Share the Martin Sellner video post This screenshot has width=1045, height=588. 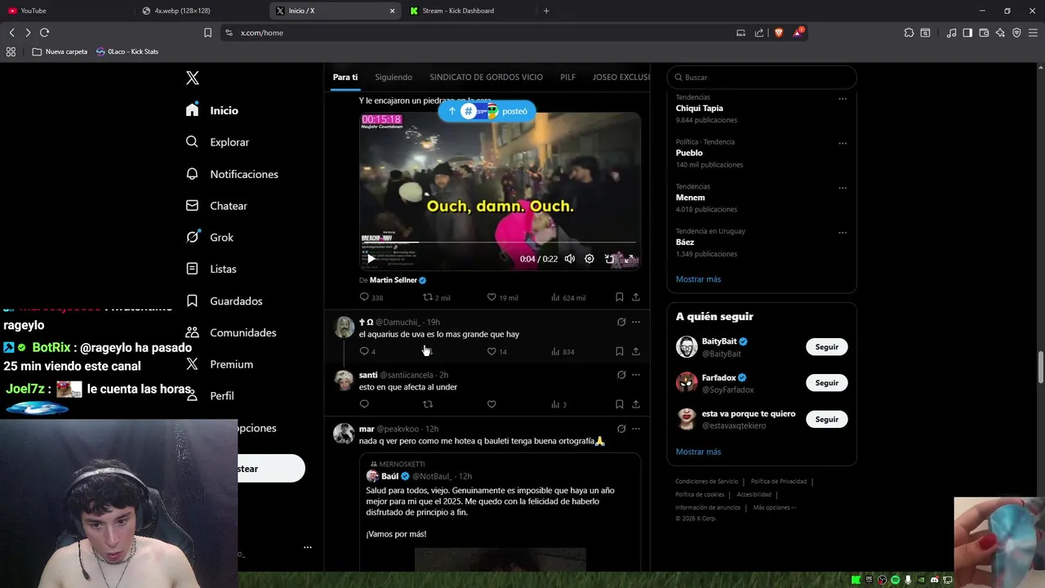click(636, 297)
